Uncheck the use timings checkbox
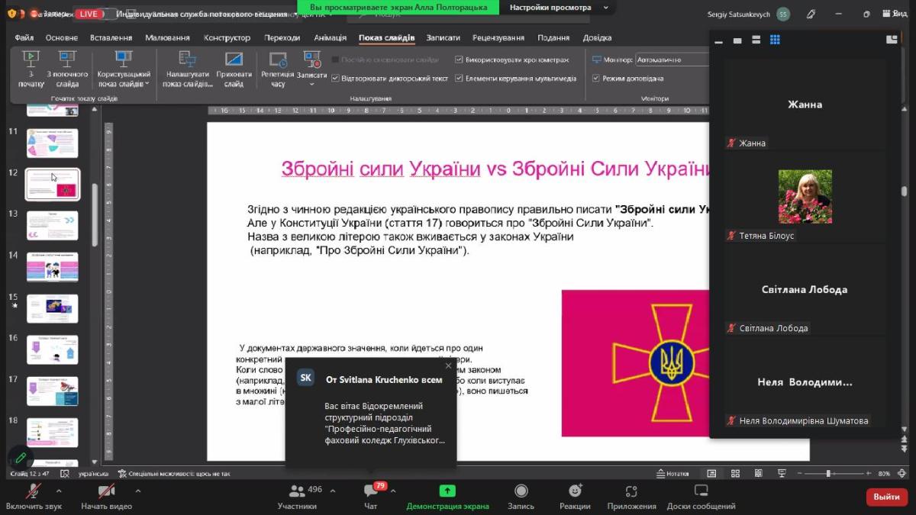This screenshot has width=916, height=515. [459, 60]
